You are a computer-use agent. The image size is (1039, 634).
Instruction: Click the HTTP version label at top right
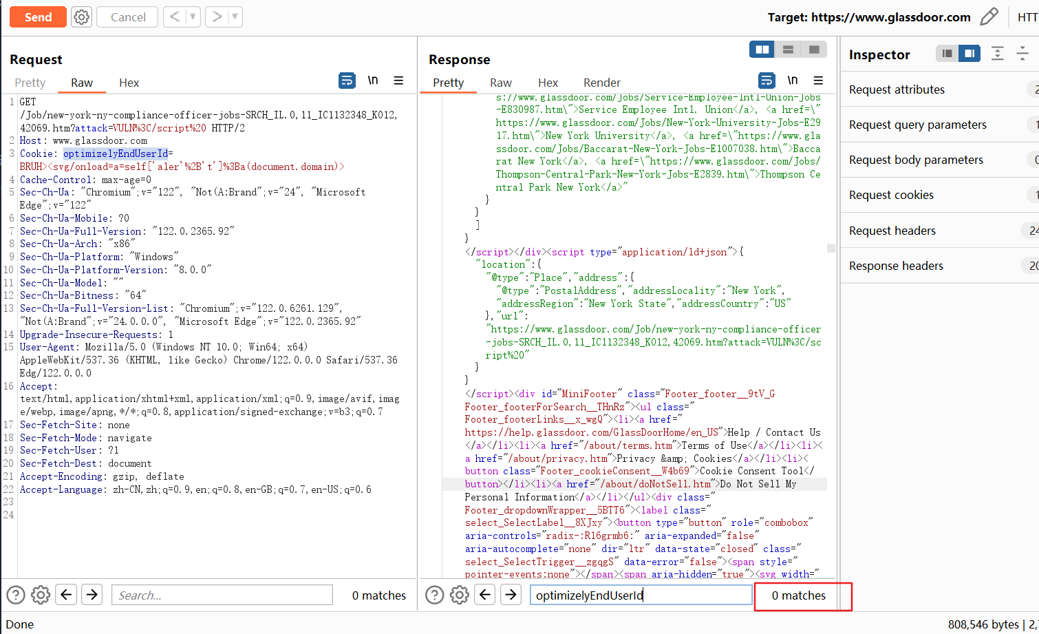point(1028,17)
